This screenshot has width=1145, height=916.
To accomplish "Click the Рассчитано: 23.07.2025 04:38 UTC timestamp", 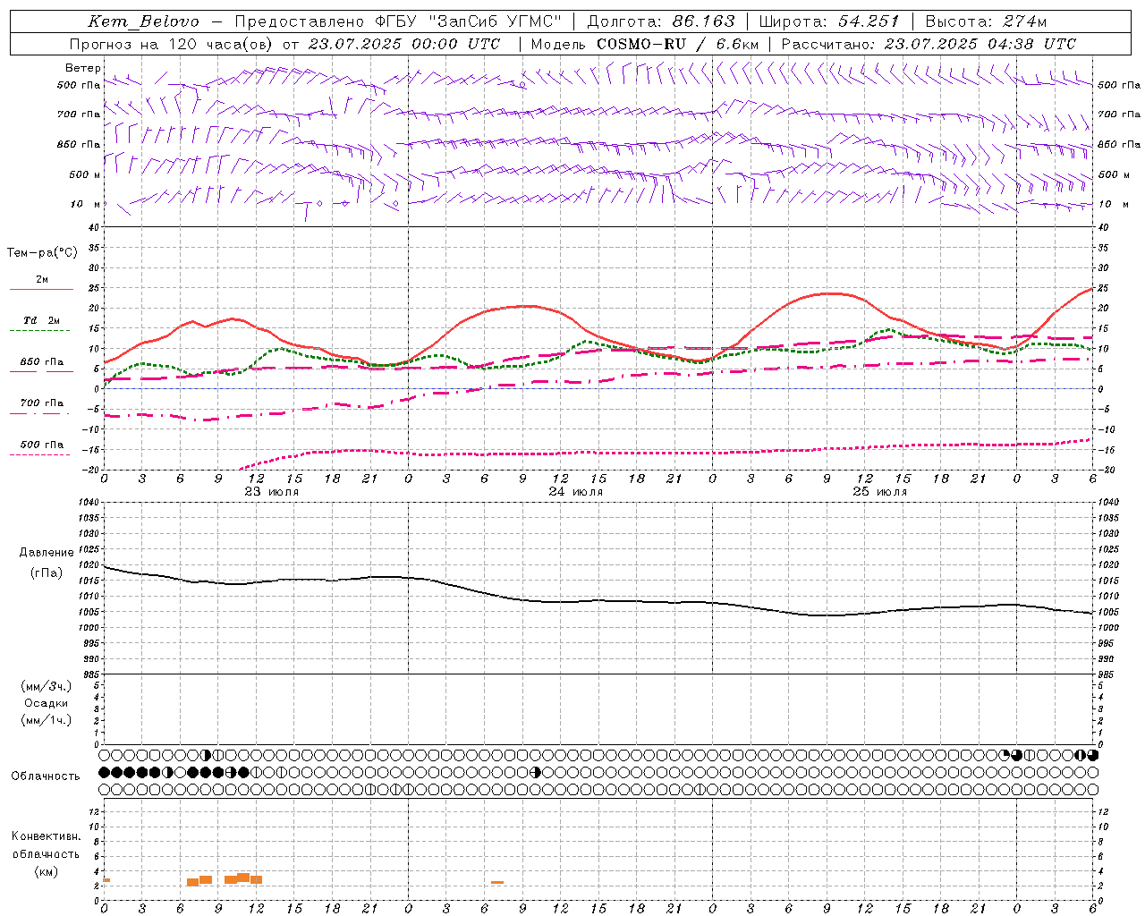I will pyautogui.click(x=929, y=44).
